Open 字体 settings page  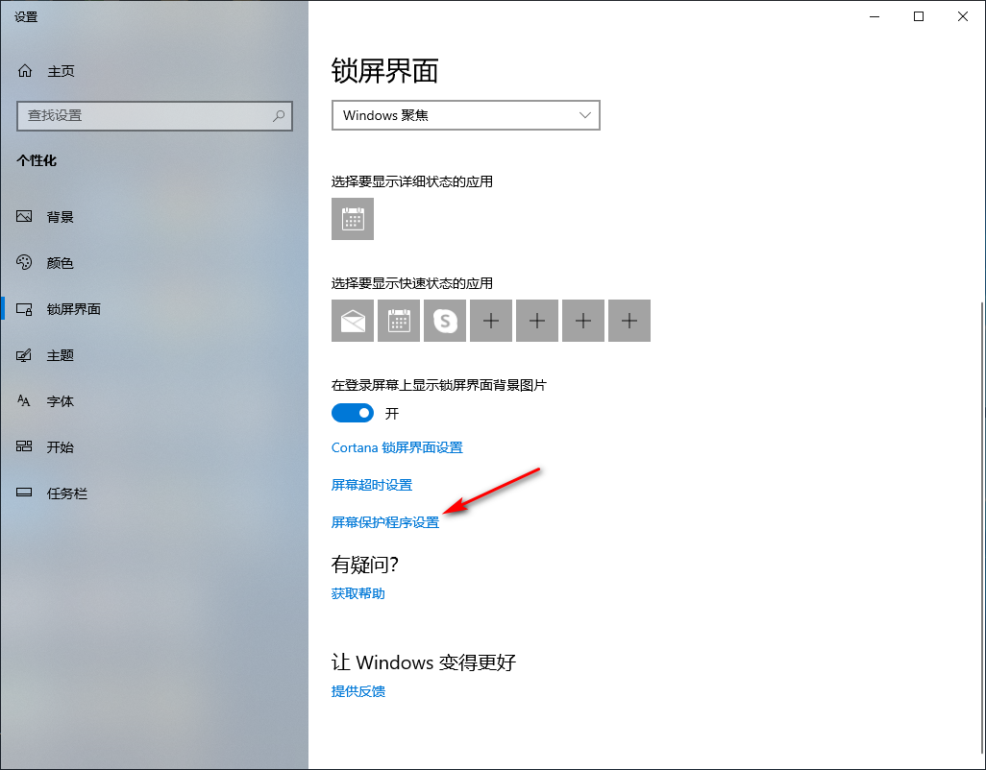(x=60, y=401)
